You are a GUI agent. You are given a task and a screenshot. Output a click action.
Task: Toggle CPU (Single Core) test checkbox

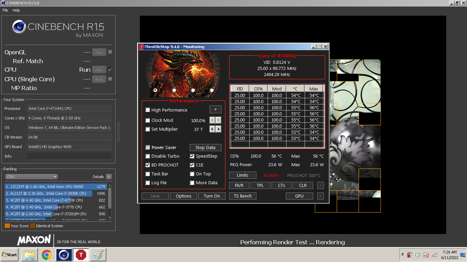tap(110, 79)
